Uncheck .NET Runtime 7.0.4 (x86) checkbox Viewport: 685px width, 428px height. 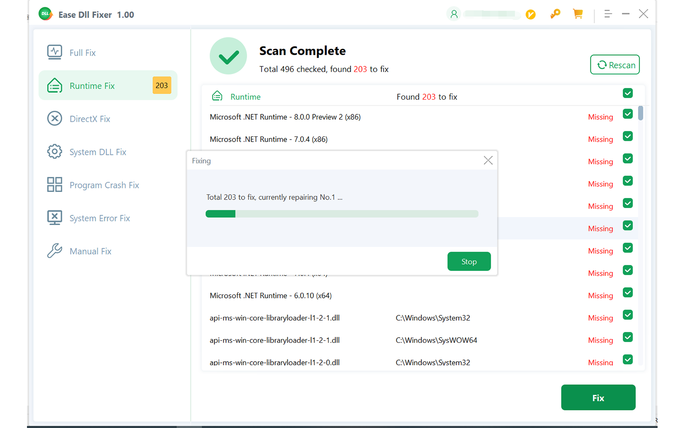[628, 136]
